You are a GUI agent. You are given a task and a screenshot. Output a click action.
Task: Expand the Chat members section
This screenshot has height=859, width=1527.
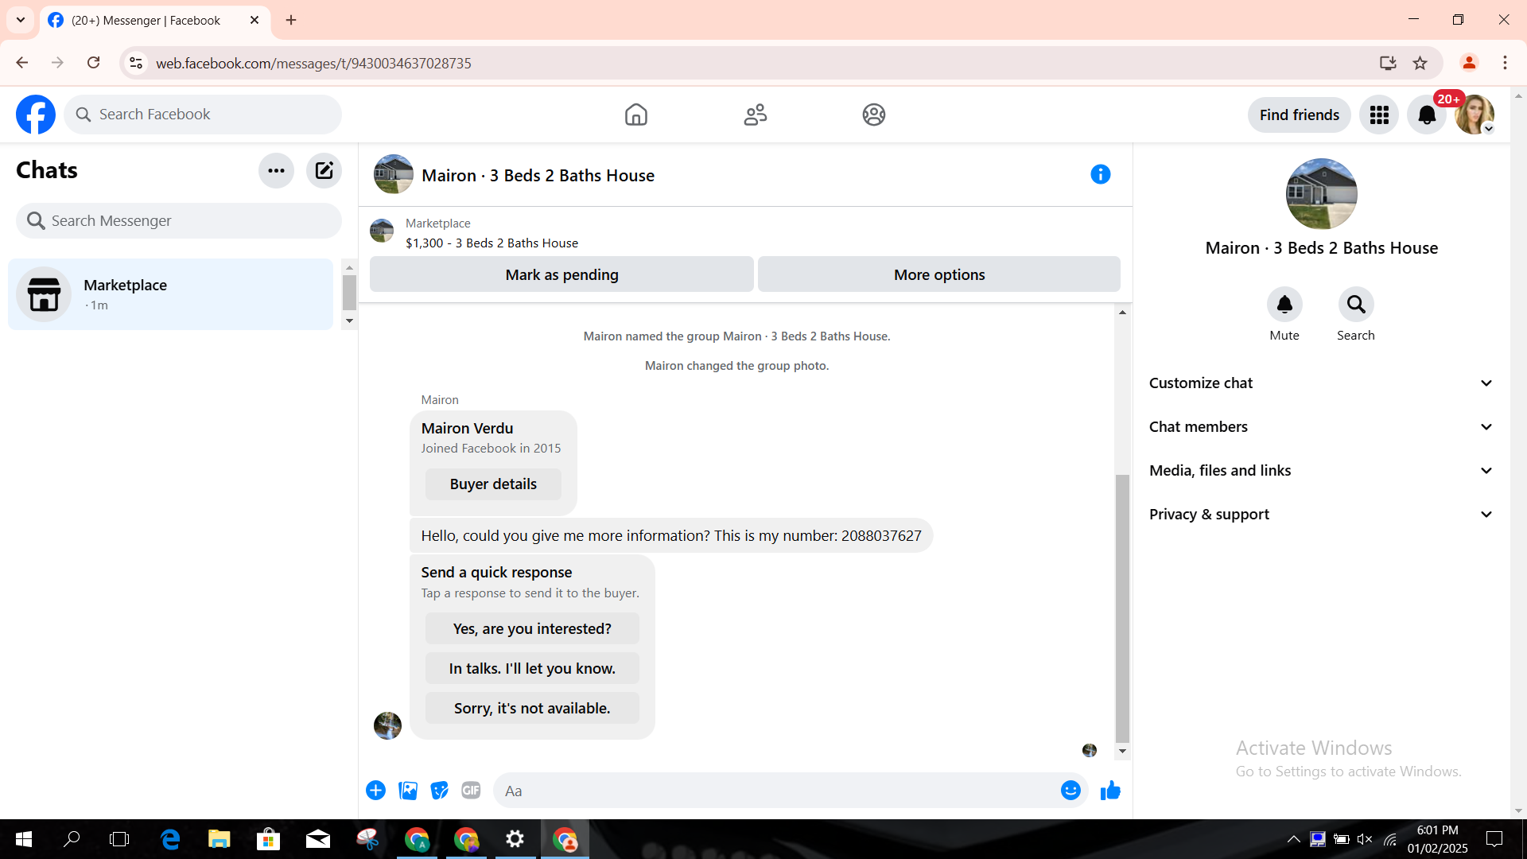click(x=1321, y=427)
